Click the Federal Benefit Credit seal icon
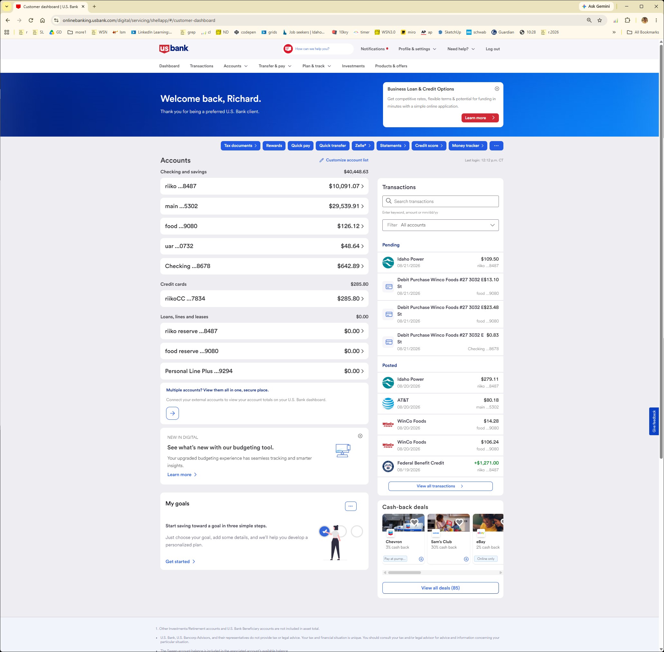This screenshot has height=652, width=664. [x=388, y=466]
